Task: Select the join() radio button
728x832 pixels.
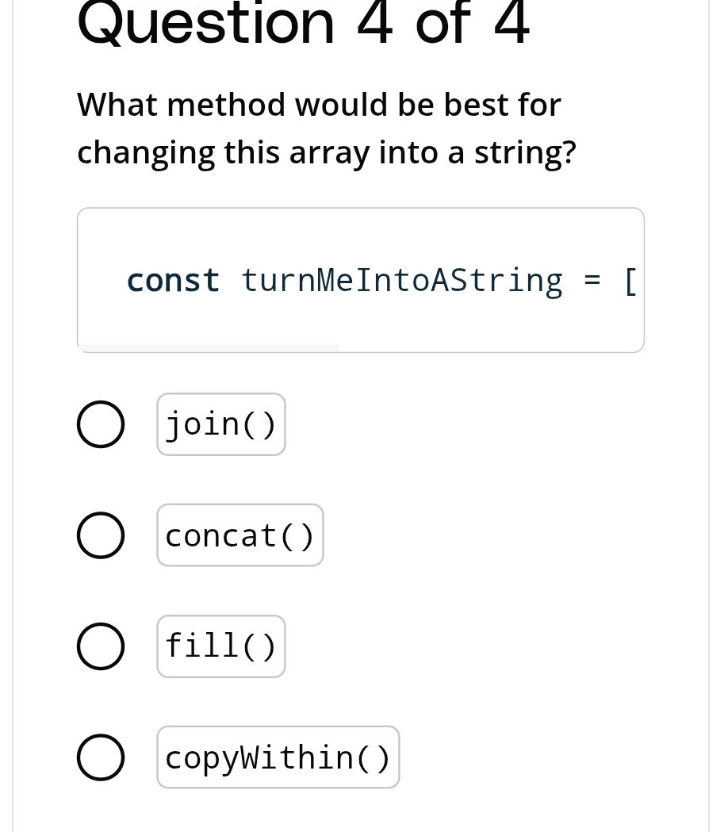Action: [x=101, y=424]
